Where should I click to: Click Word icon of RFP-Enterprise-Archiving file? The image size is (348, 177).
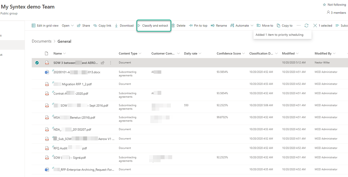[47, 169]
